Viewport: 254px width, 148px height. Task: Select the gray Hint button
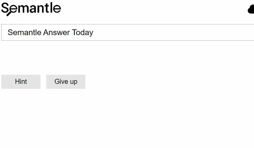point(21,81)
